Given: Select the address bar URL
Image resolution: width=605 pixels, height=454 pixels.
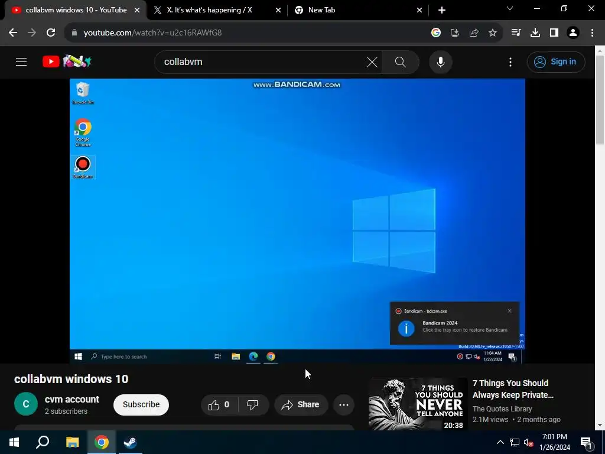Looking at the screenshot, I should point(153,33).
